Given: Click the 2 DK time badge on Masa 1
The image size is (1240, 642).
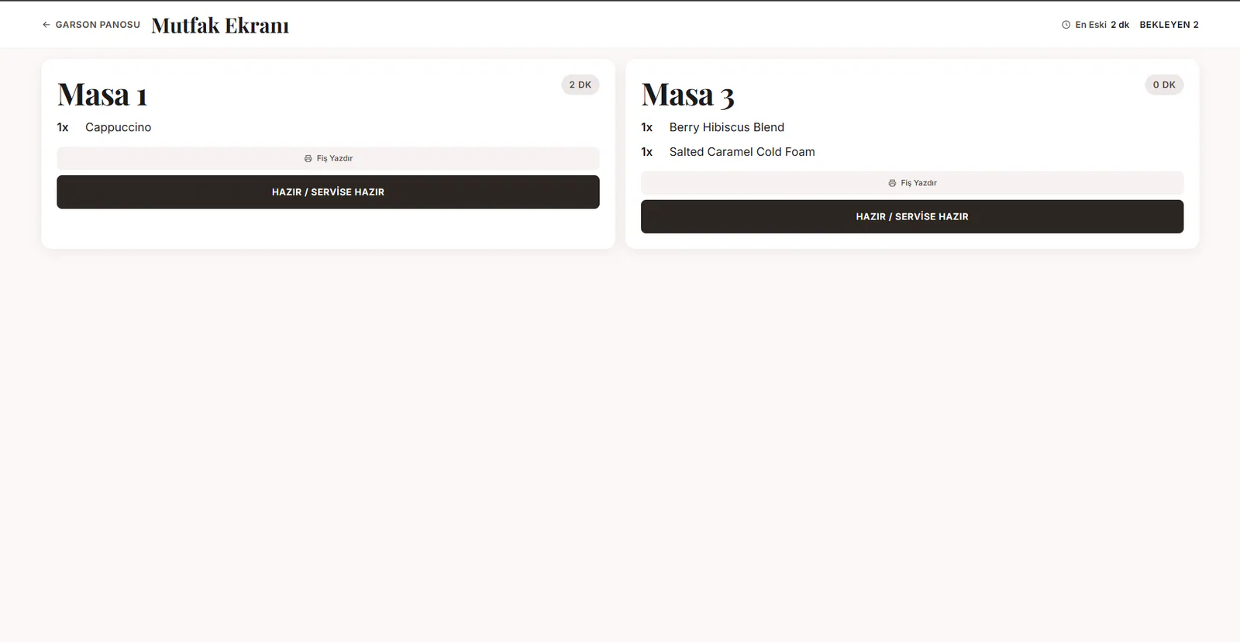Looking at the screenshot, I should point(580,85).
